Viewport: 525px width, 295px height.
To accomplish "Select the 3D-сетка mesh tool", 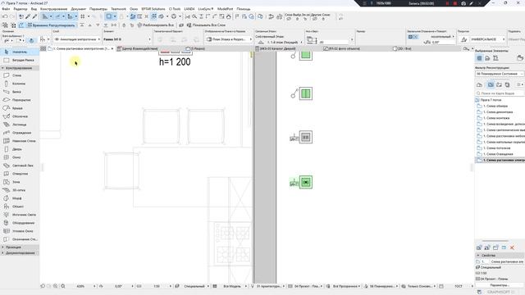I will pos(20,190).
